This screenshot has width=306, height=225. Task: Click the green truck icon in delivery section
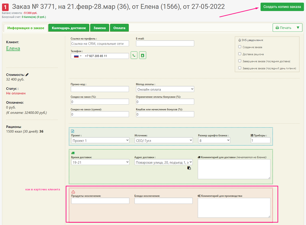coord(73,153)
